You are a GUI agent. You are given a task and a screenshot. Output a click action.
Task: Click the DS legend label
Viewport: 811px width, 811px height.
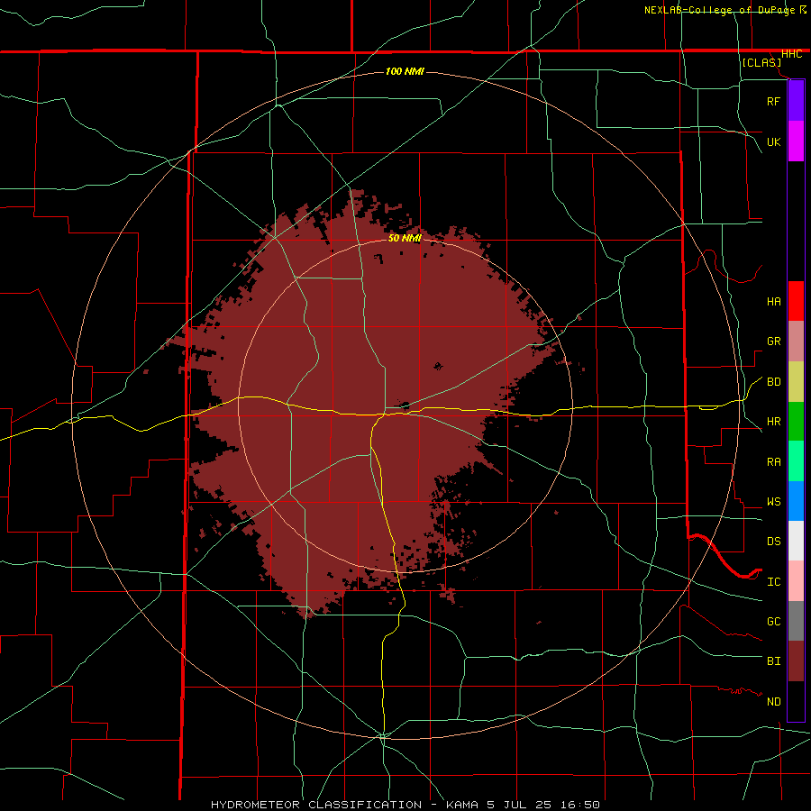tap(773, 542)
